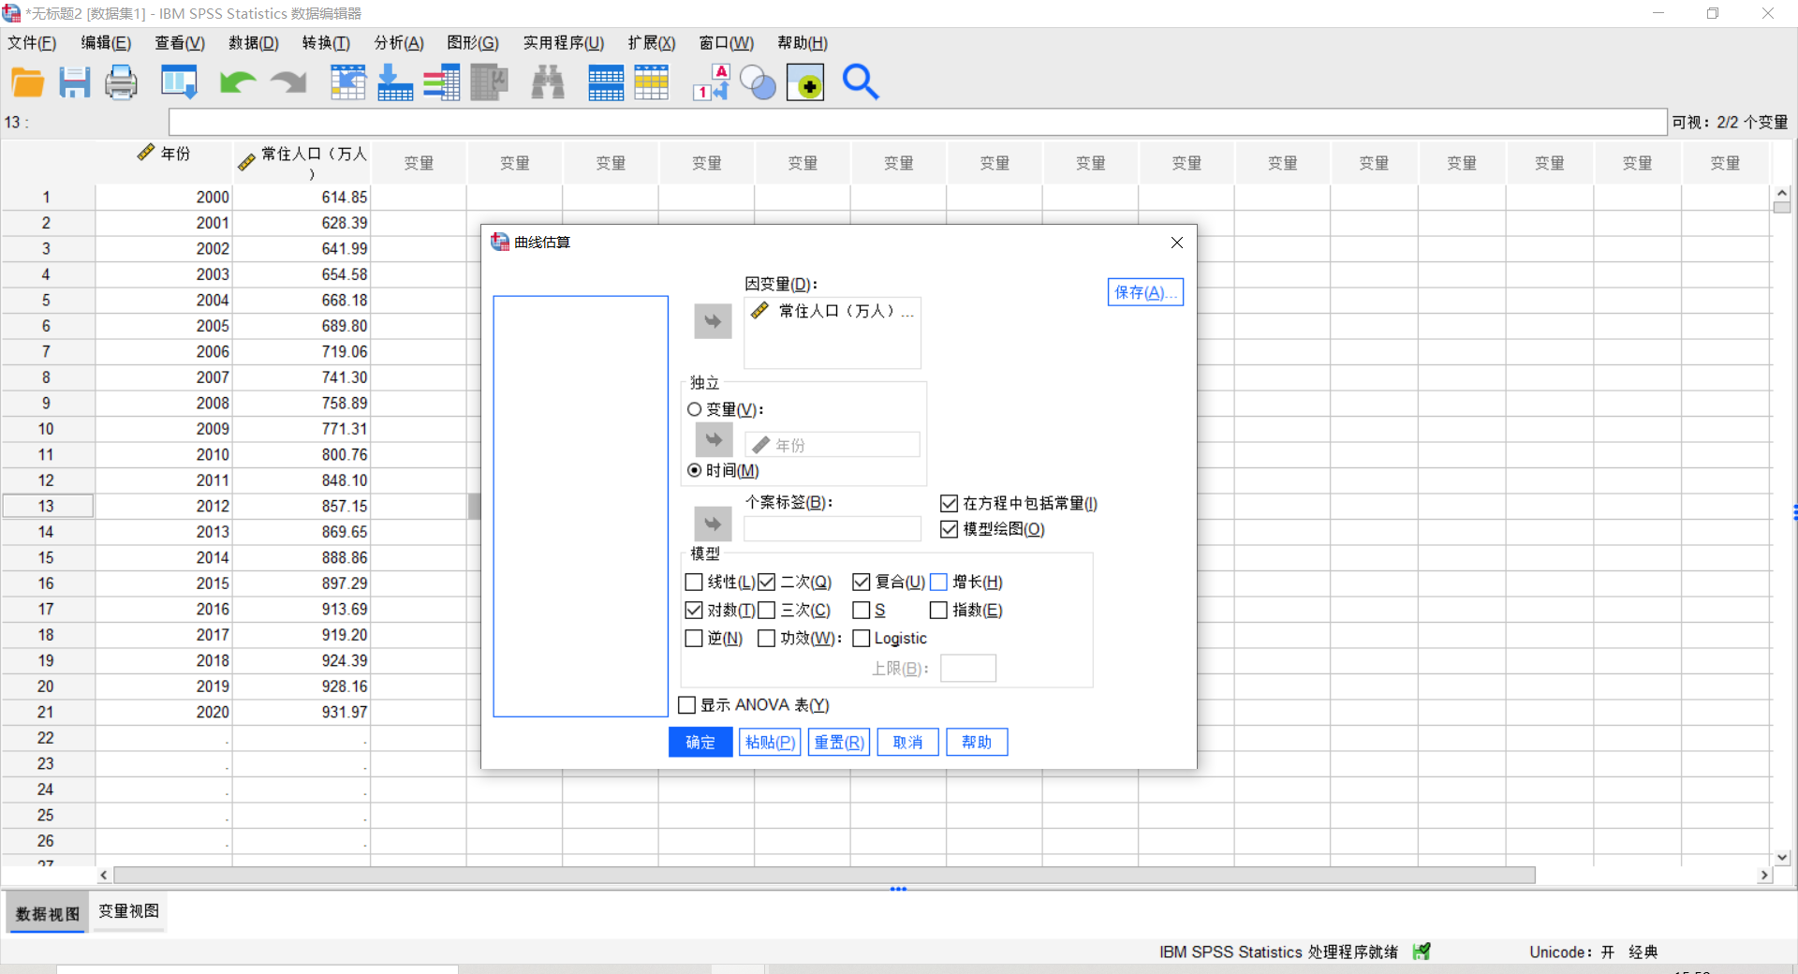Click the 帮助 button in dialog
Screen dimensions: 1798x974
click(977, 743)
